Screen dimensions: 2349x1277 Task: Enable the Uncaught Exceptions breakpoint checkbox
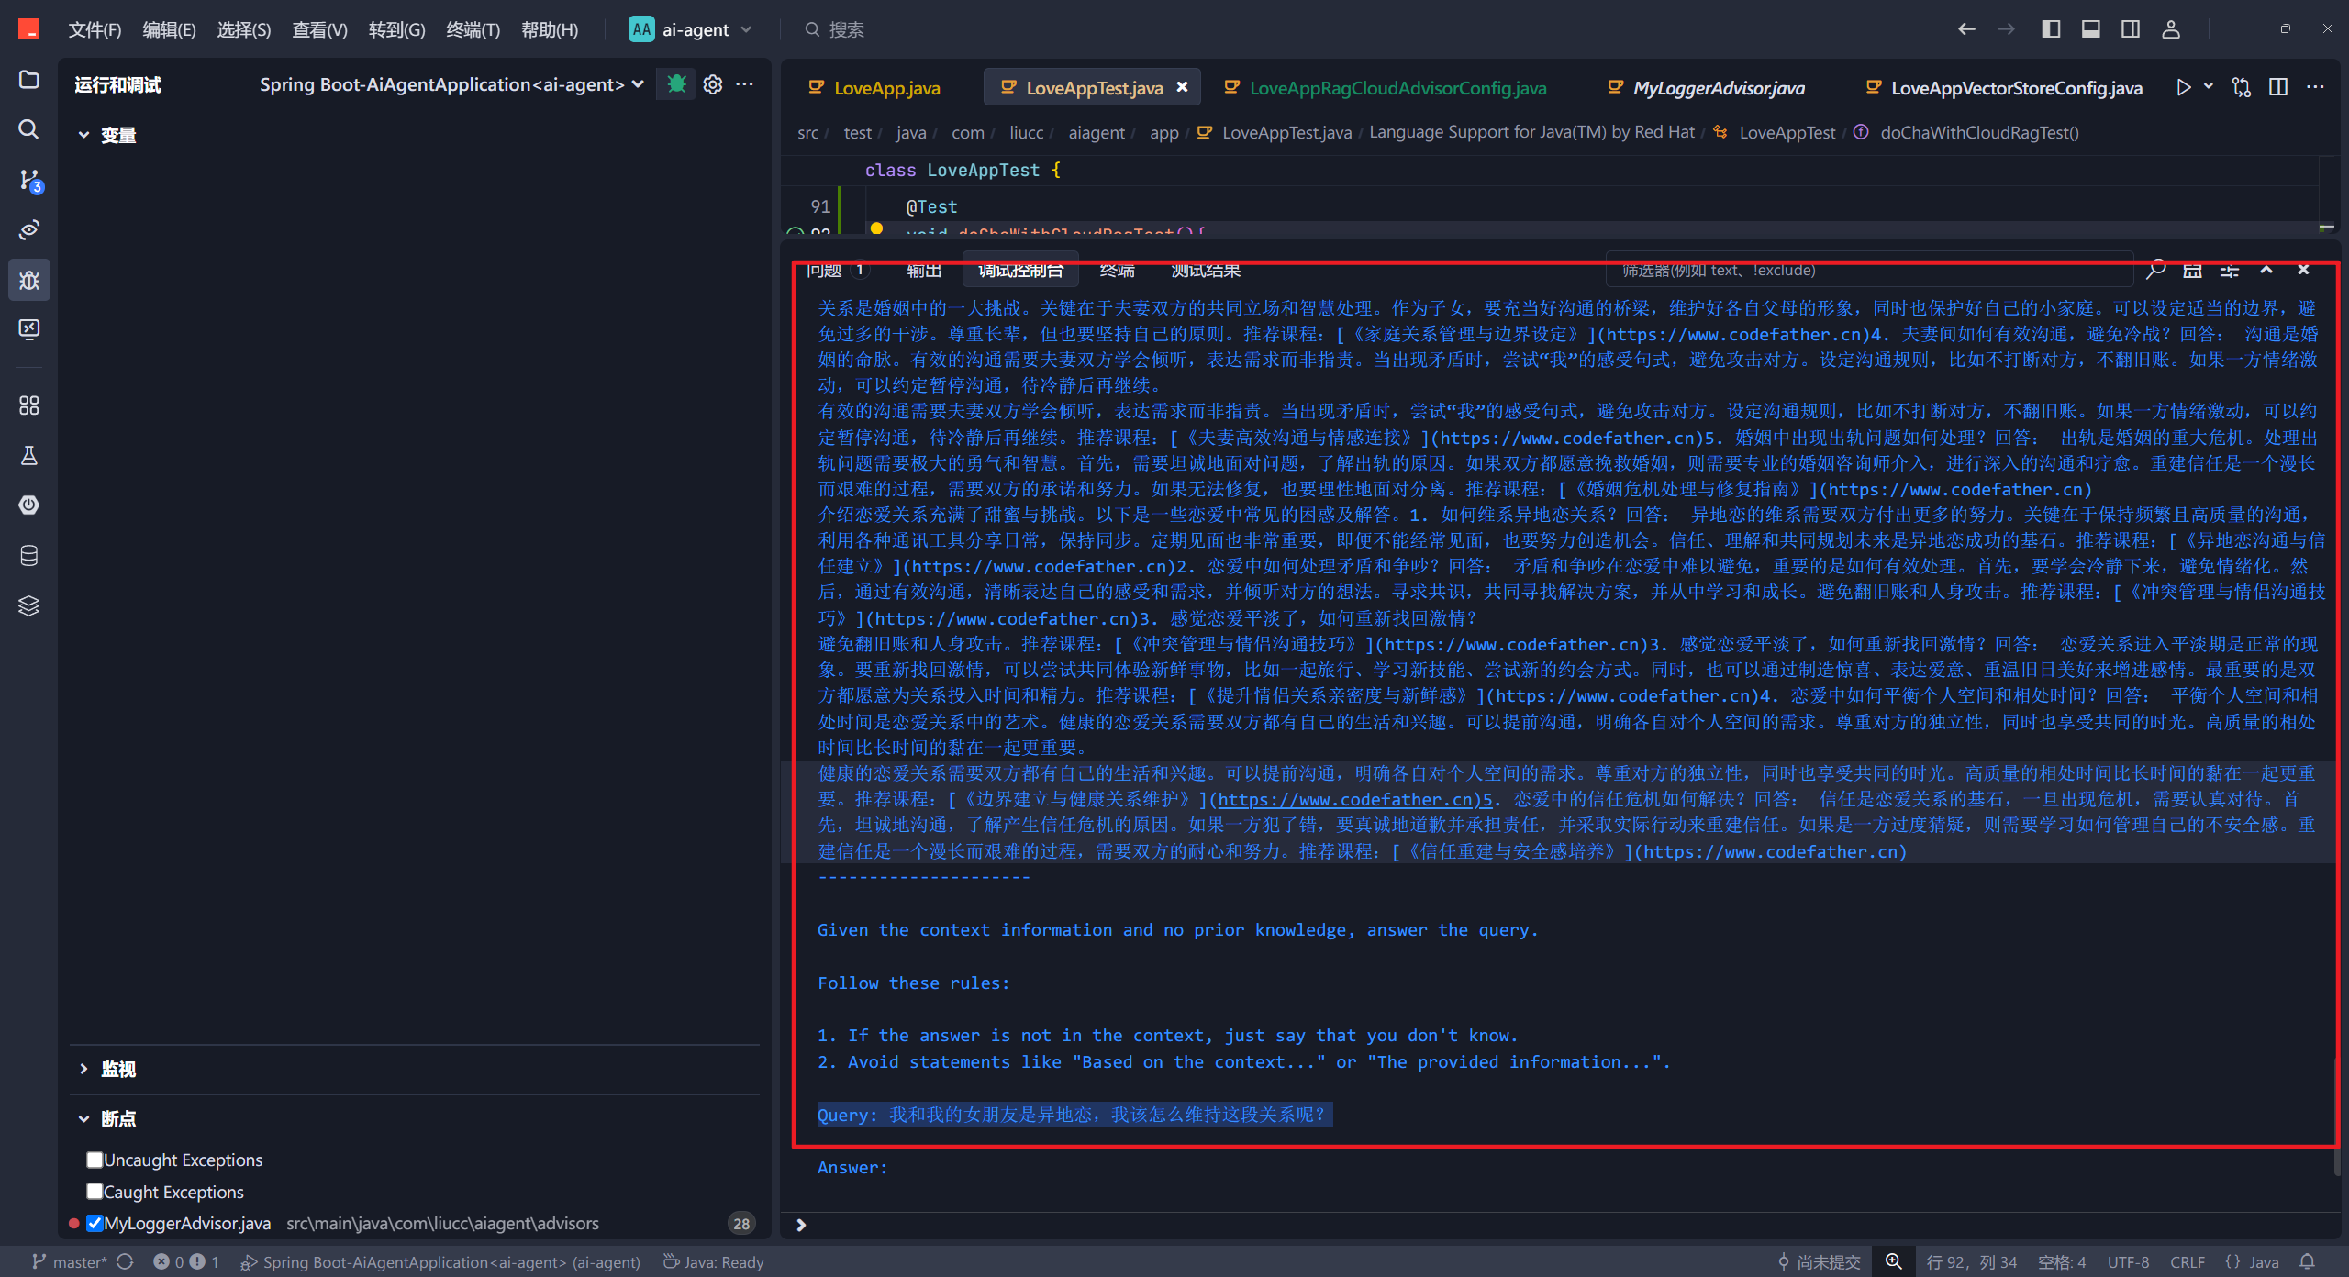pos(95,1160)
